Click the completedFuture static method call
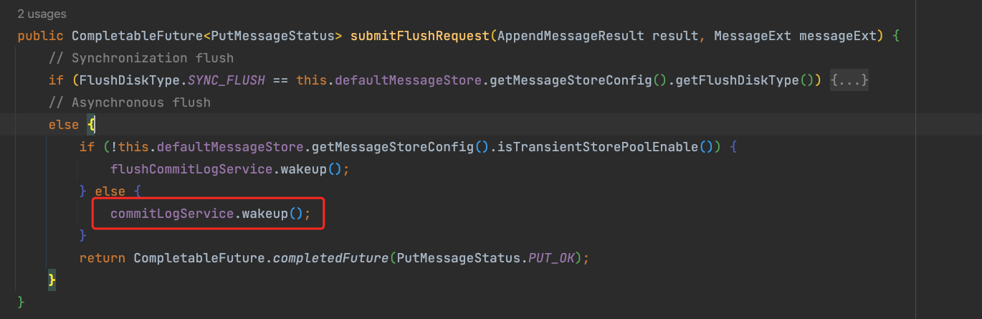The width and height of the screenshot is (982, 319). pos(330,258)
